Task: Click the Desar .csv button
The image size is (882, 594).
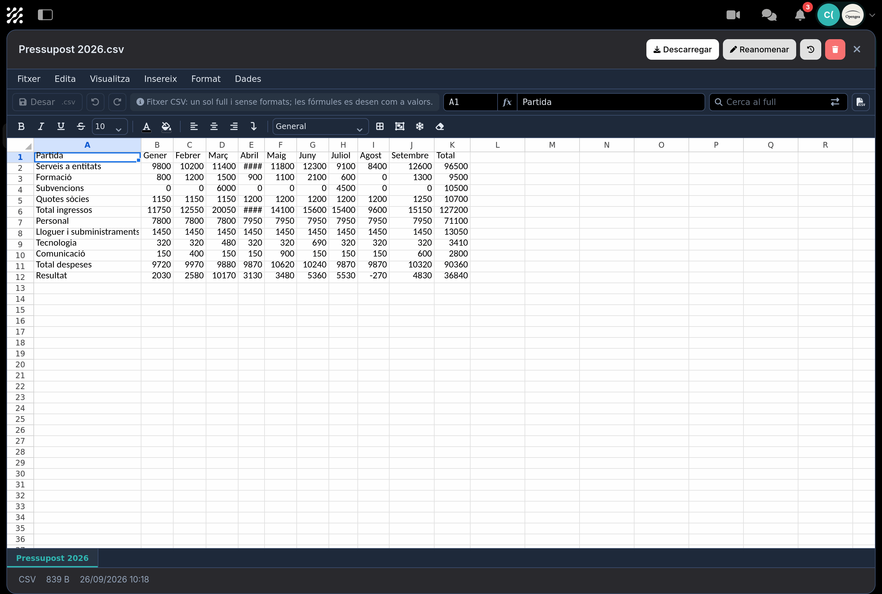Action: pos(47,102)
